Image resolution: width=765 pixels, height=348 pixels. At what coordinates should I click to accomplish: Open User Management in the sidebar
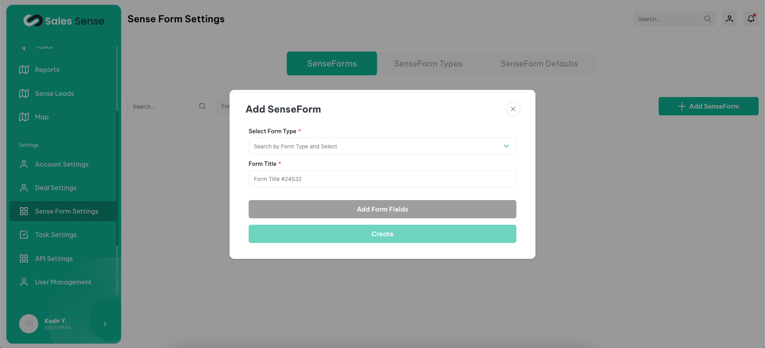(63, 282)
